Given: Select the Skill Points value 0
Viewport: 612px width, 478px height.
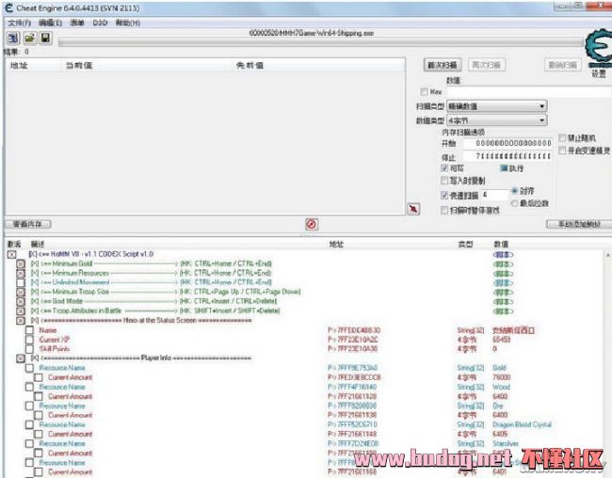Looking at the screenshot, I should click(x=495, y=349).
